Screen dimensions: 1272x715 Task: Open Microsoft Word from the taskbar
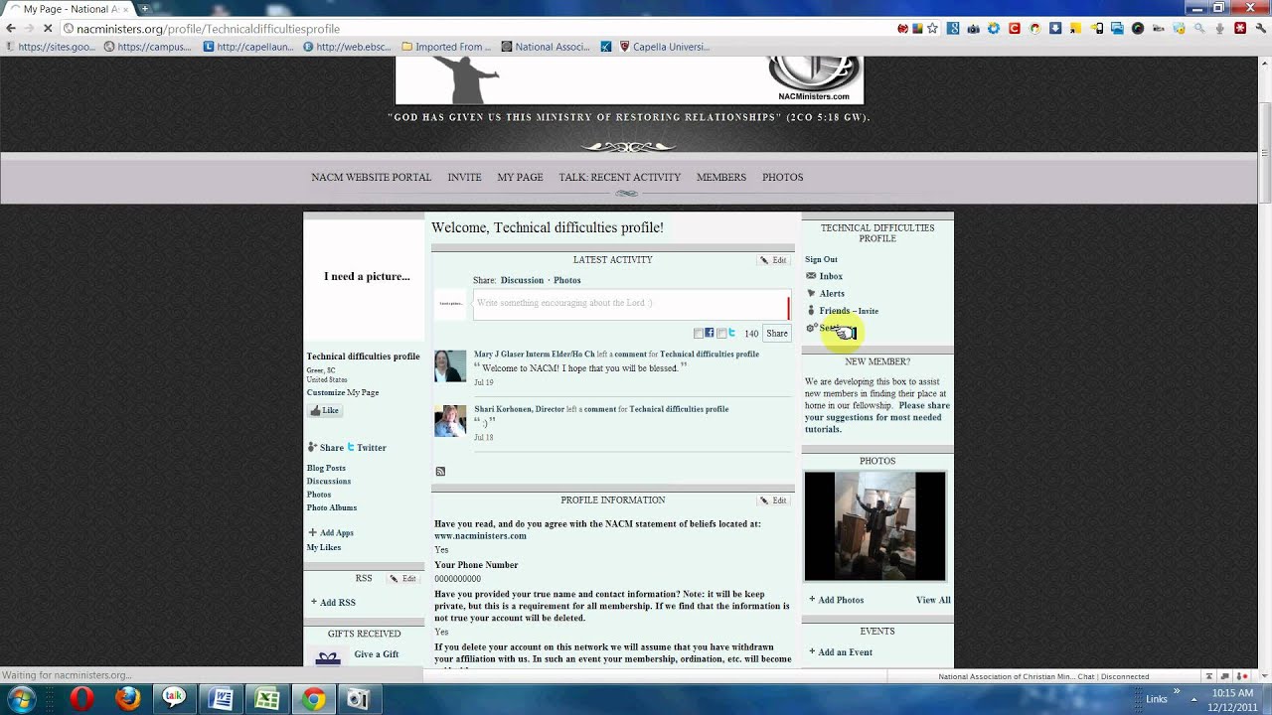[221, 699]
